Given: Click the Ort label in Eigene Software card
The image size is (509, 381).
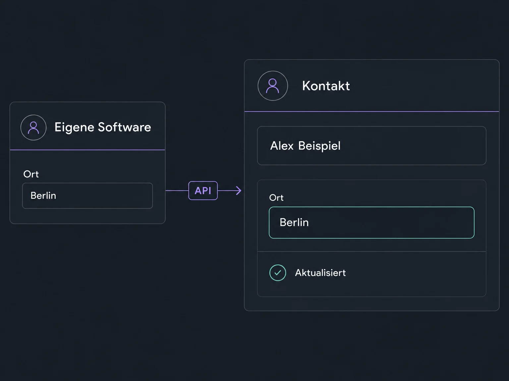Looking at the screenshot, I should point(31,174).
